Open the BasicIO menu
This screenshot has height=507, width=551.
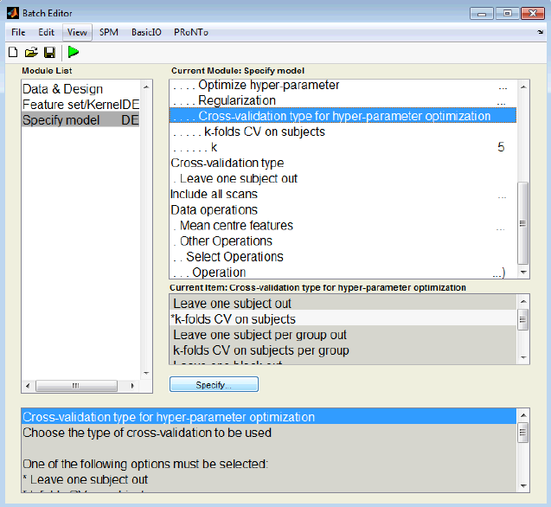[146, 32]
